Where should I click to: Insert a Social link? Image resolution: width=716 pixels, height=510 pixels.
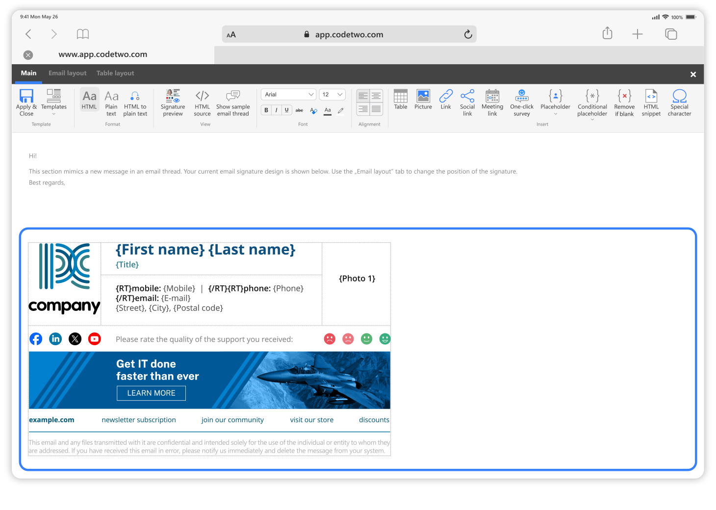(467, 102)
